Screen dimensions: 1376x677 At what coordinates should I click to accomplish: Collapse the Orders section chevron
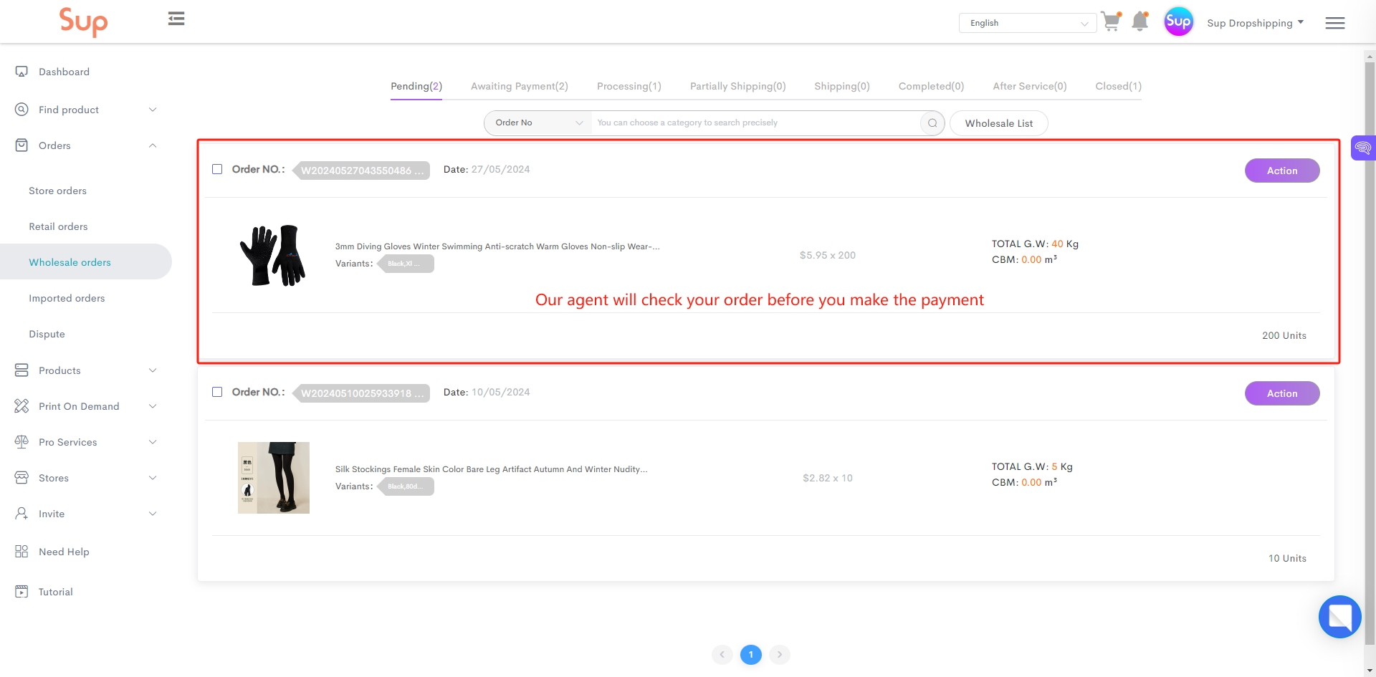(153, 145)
